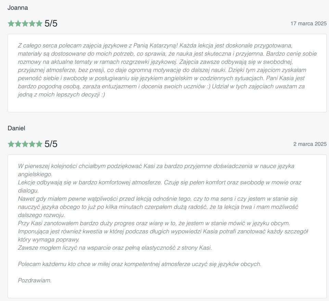Click the 5/5 score on Joanna's review

pos(51,24)
